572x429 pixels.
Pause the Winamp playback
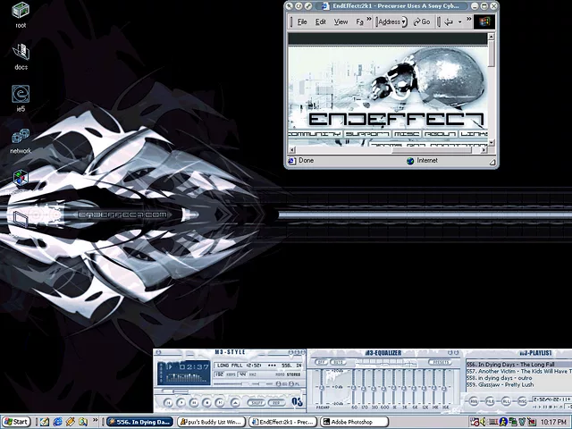pos(194,403)
